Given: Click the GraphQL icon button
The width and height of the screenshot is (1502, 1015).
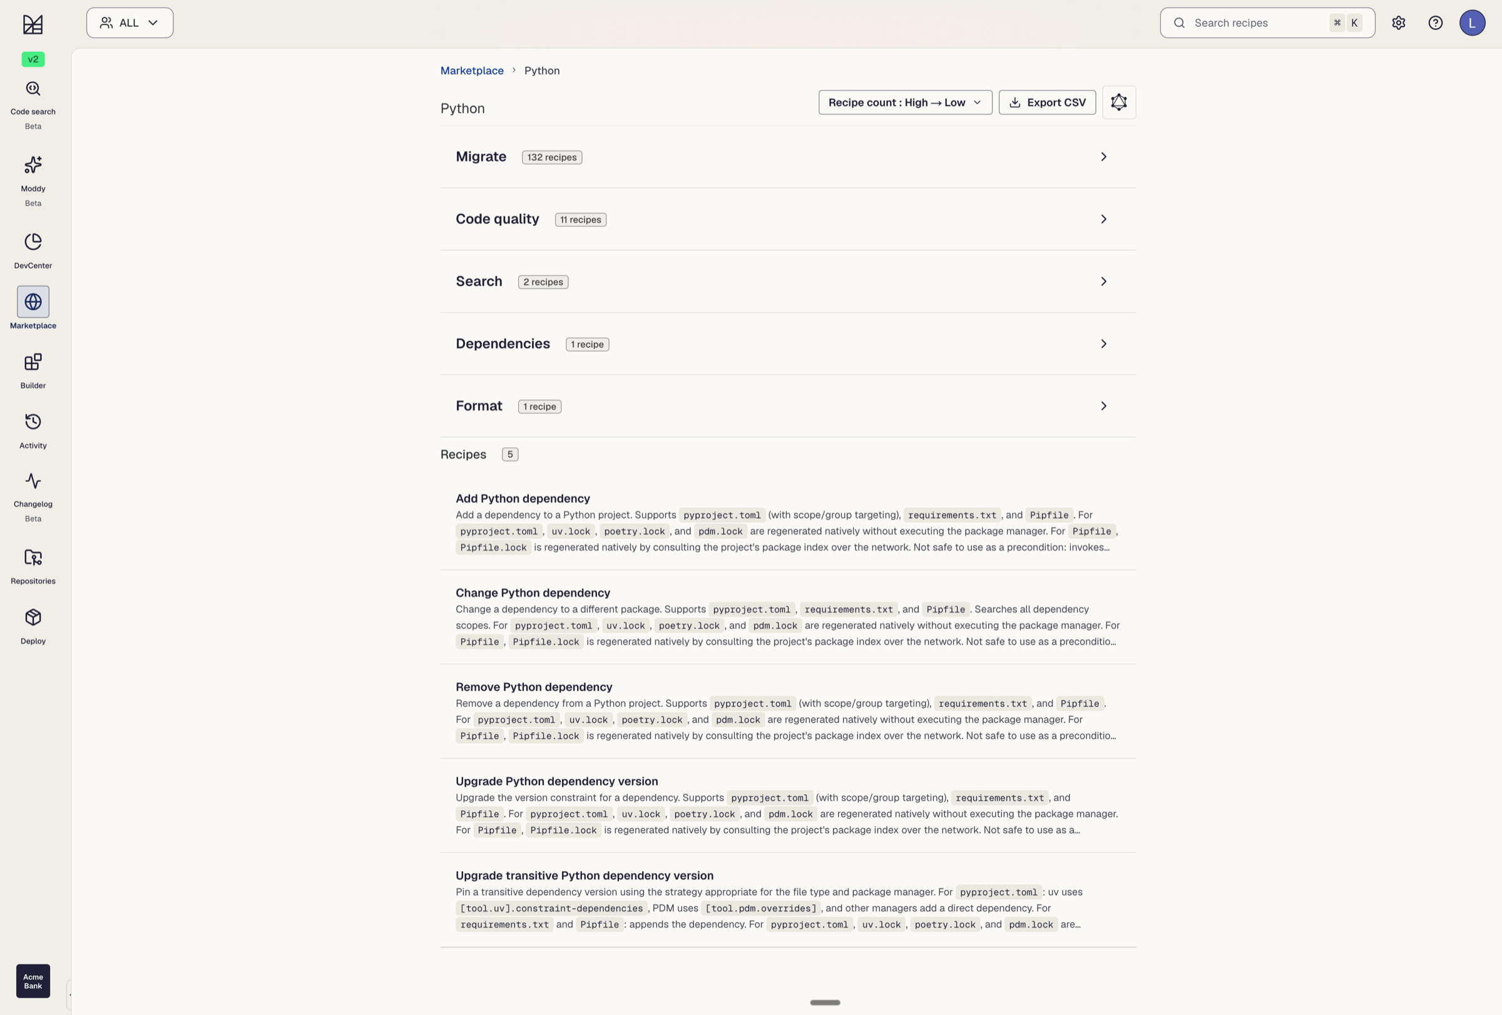Looking at the screenshot, I should [1119, 102].
